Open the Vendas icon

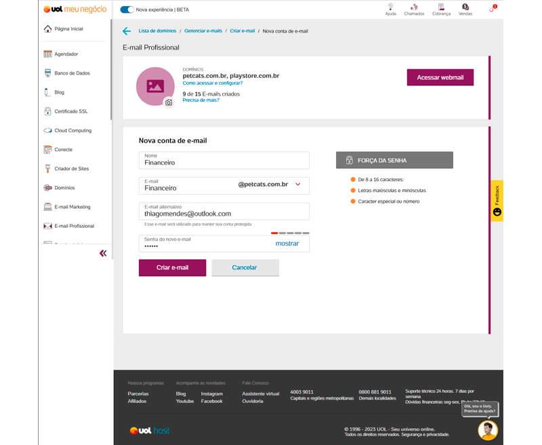click(x=465, y=9)
